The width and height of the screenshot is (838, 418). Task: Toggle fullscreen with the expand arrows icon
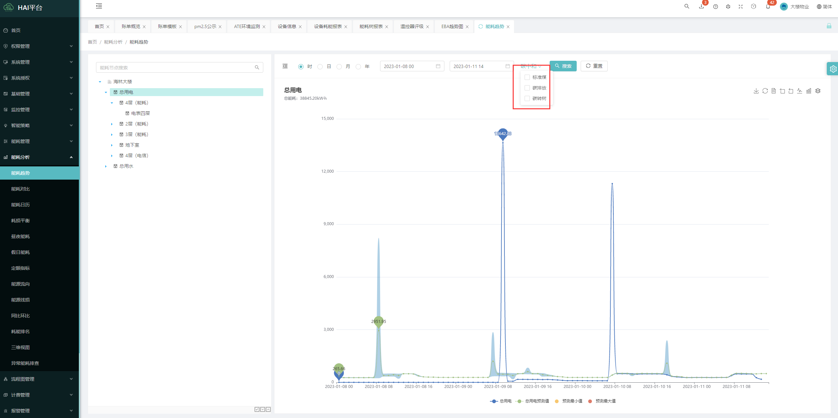[741, 7]
